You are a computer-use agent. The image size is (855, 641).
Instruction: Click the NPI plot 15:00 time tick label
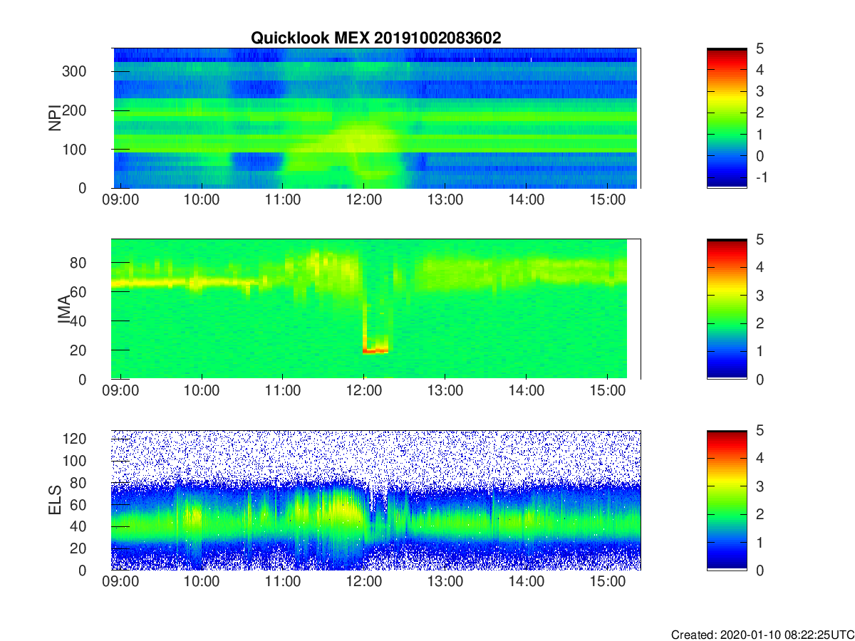click(x=606, y=199)
